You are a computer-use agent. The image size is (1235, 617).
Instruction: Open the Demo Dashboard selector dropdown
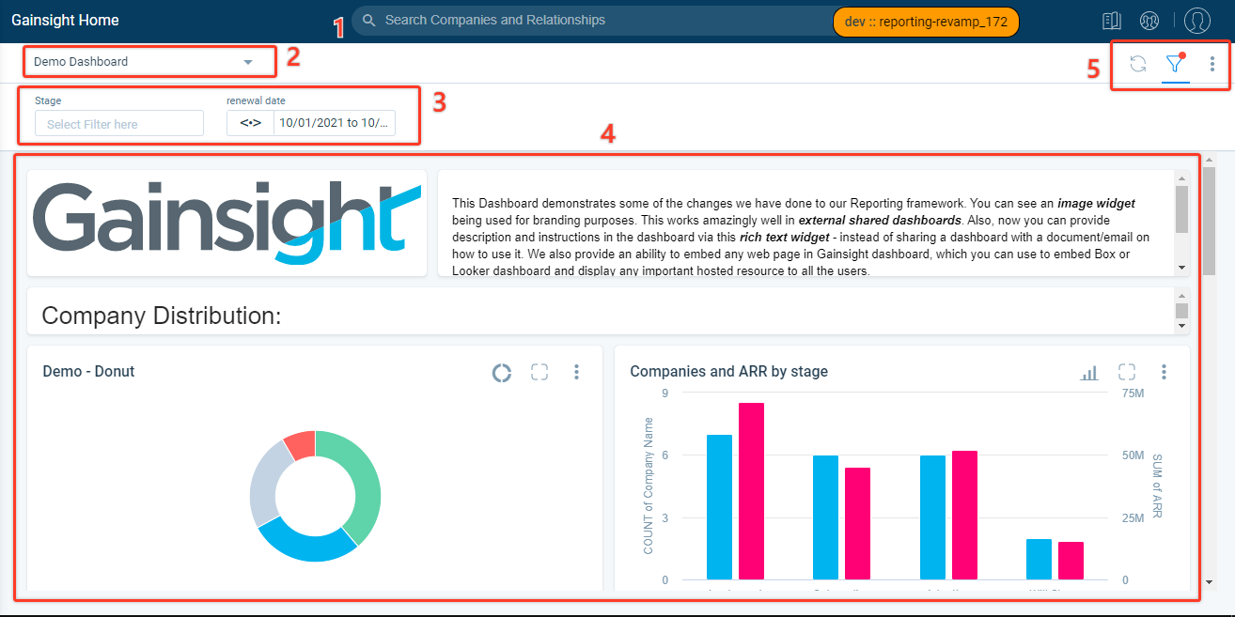[x=150, y=62]
